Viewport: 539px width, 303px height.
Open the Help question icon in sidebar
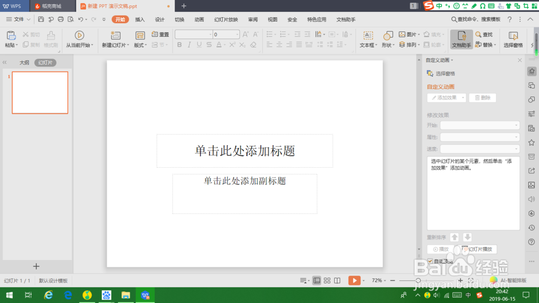pos(531,242)
